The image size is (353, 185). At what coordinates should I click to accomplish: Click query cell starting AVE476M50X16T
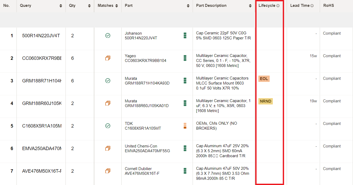tap(42, 171)
